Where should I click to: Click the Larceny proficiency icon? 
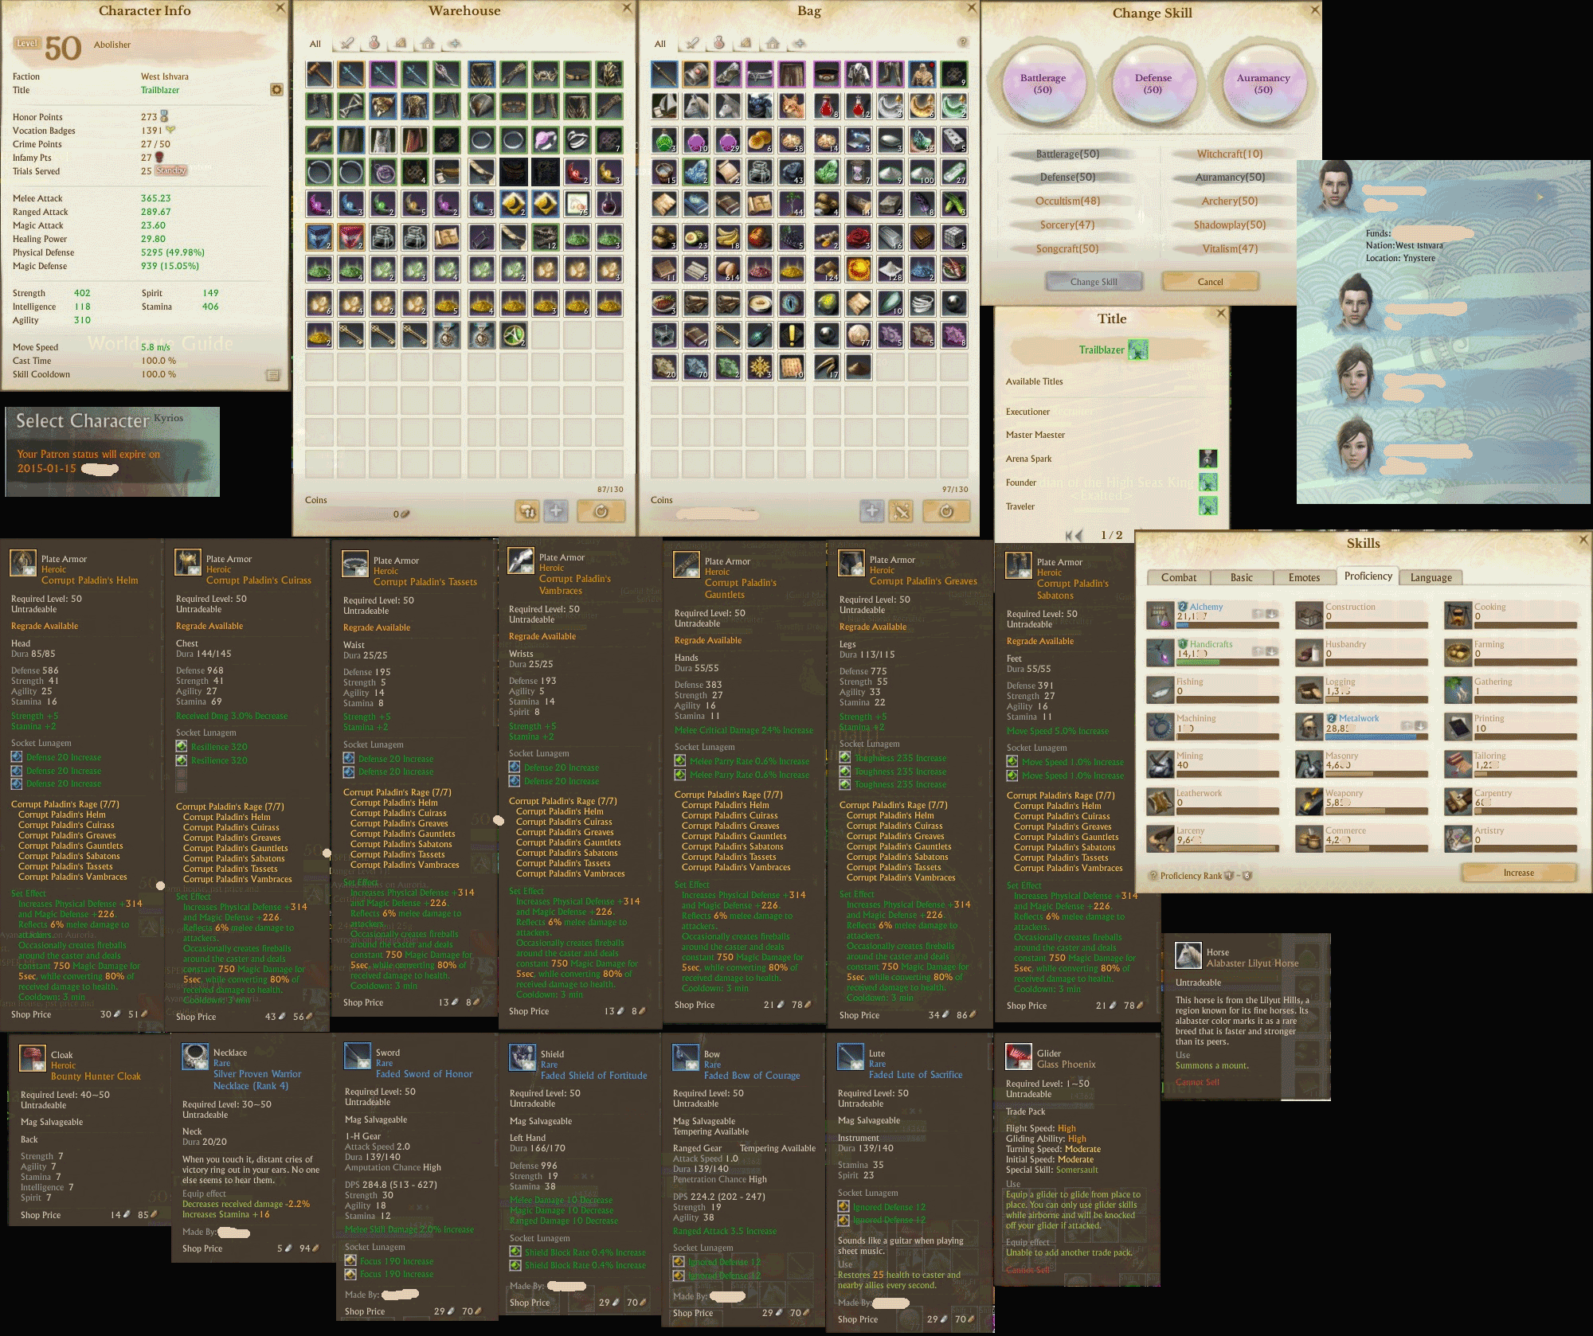1161,838
